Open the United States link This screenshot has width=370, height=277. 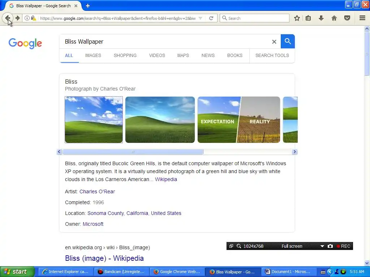[x=166, y=213]
